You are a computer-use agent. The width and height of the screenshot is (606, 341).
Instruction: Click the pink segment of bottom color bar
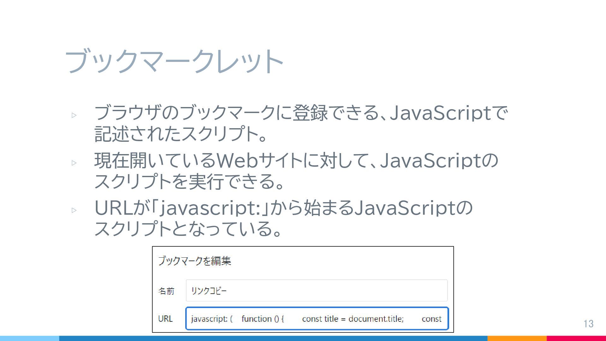point(576,338)
